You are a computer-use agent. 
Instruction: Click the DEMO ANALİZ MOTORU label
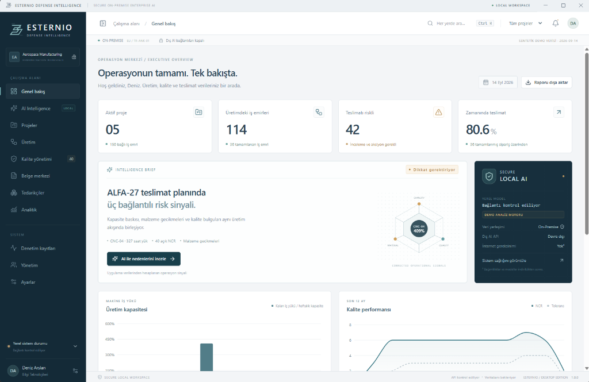523,215
